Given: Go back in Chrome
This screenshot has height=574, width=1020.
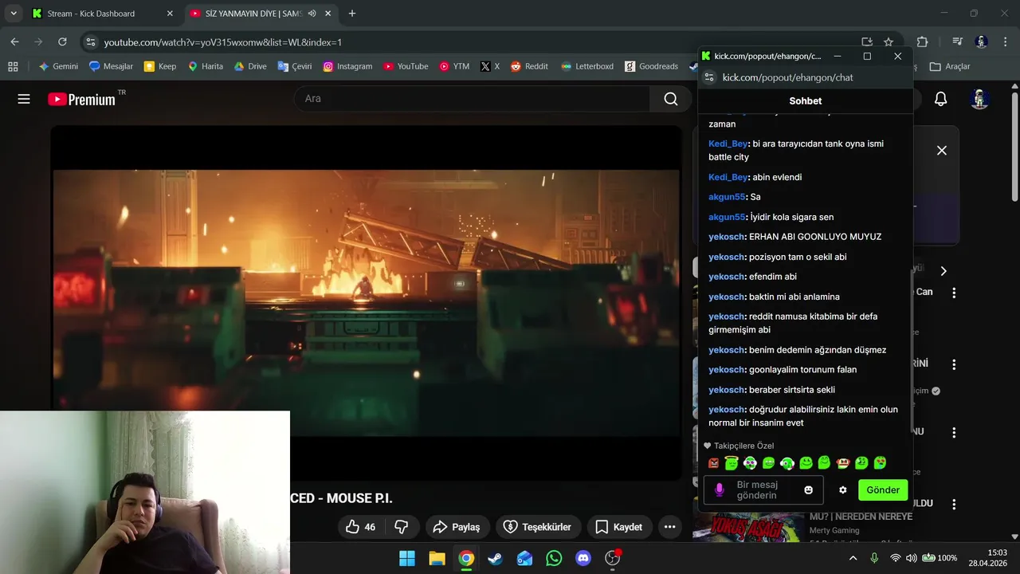Looking at the screenshot, I should pyautogui.click(x=14, y=41).
